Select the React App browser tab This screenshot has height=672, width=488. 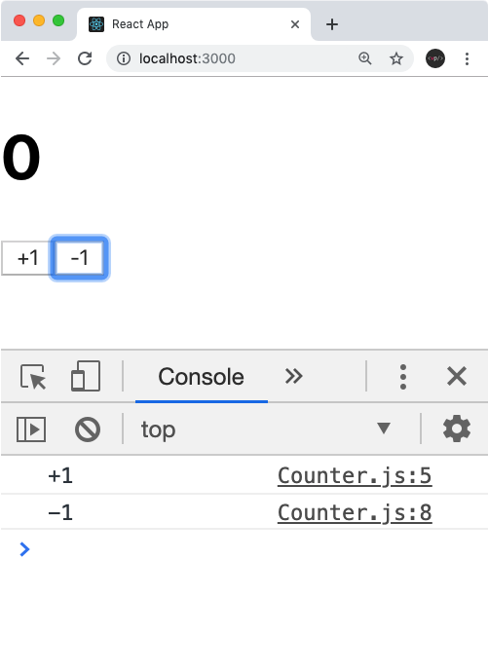click(194, 24)
